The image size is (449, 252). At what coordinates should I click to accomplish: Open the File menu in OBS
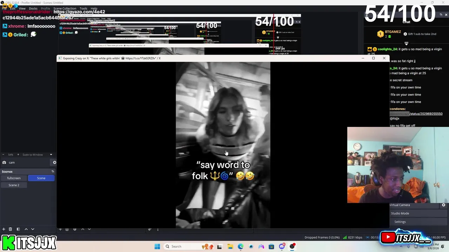[x=4, y=8]
